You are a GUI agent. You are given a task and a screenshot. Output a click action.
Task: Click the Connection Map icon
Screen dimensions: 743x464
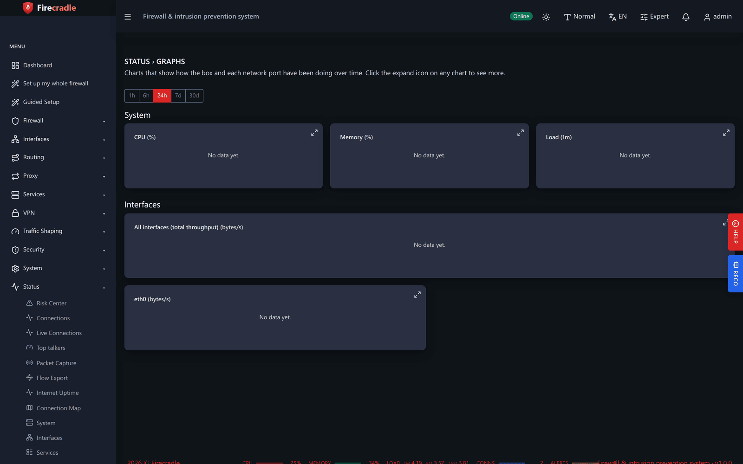pyautogui.click(x=30, y=408)
